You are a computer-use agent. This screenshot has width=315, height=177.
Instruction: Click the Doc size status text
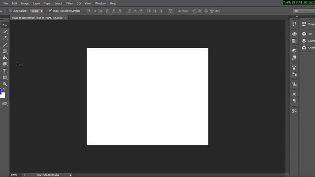(x=48, y=175)
